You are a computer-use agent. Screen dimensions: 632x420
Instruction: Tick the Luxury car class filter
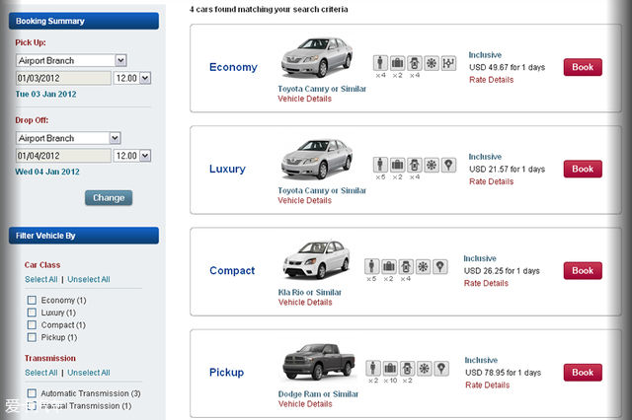pos(33,313)
